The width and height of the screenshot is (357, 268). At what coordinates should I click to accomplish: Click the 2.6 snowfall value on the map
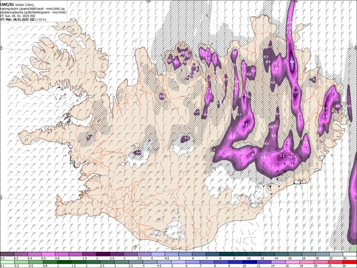point(244,95)
